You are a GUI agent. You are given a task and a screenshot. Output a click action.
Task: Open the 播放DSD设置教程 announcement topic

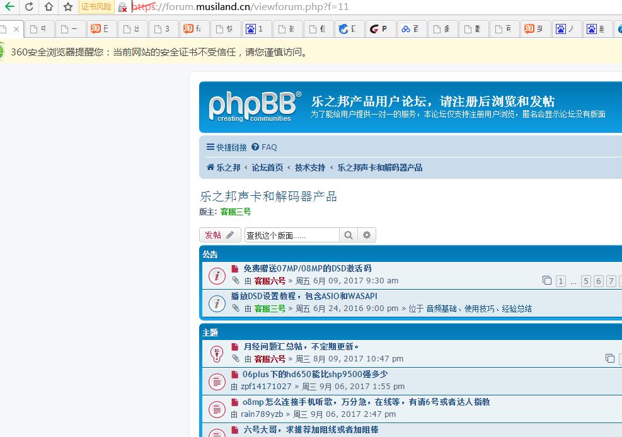click(x=304, y=296)
